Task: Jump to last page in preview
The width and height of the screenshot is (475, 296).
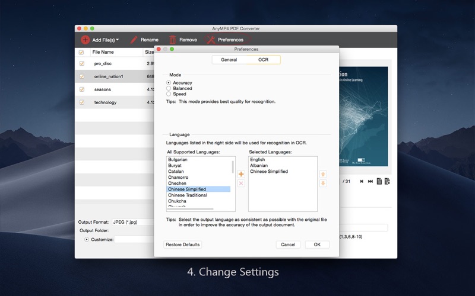Action: (370, 181)
